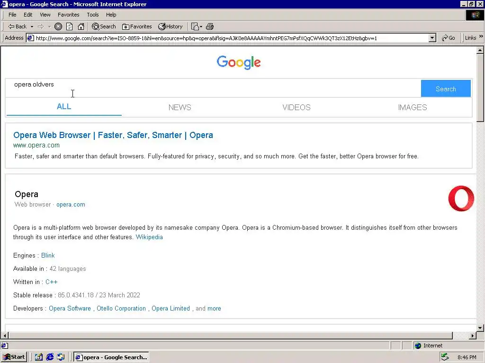Click '42 languages' text
Screen dimensions: 485x363
tap(68, 269)
